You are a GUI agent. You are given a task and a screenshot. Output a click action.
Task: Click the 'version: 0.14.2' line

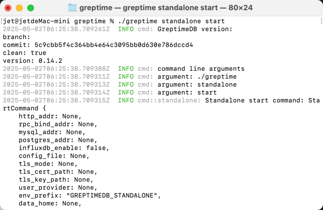click(x=33, y=61)
